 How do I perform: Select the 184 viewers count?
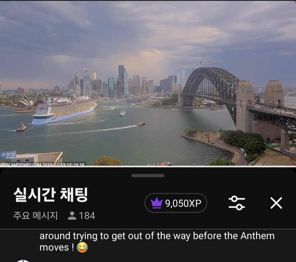[x=87, y=216]
